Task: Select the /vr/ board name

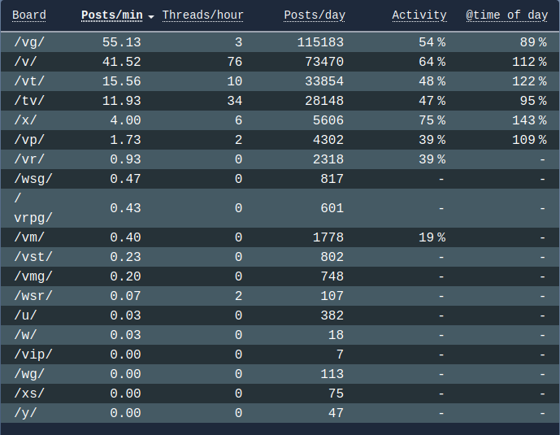Action: pyautogui.click(x=29, y=159)
